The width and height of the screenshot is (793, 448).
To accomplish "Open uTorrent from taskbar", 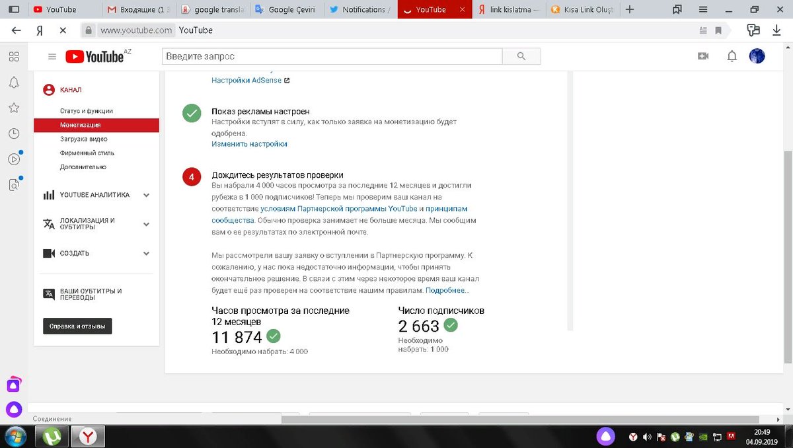I will coord(52,436).
